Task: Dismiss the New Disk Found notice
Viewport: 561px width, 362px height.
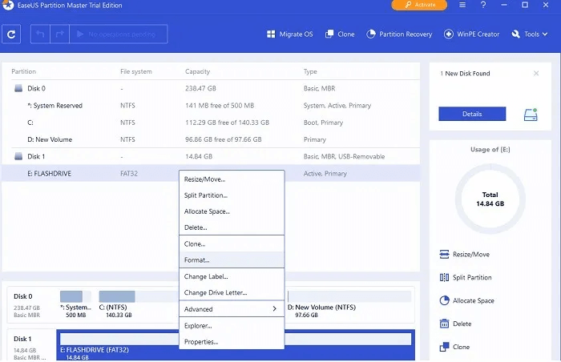Action: tap(536, 74)
